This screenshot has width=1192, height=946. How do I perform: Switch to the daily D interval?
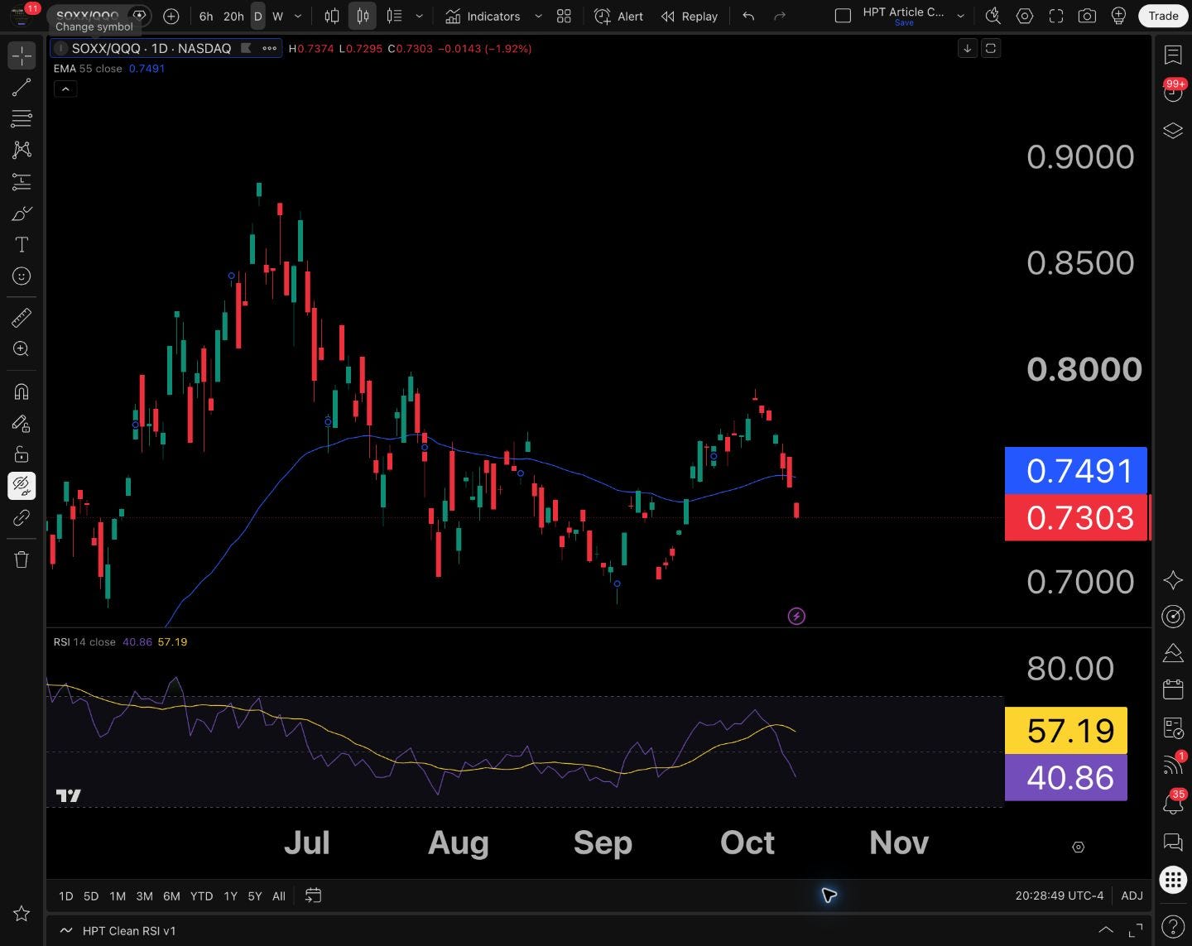click(257, 16)
